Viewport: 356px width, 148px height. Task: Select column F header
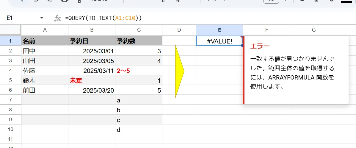pyautogui.click(x=266, y=30)
